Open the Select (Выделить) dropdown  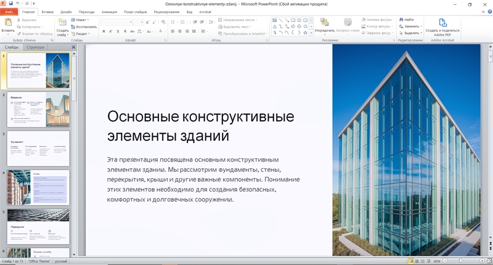point(410,33)
